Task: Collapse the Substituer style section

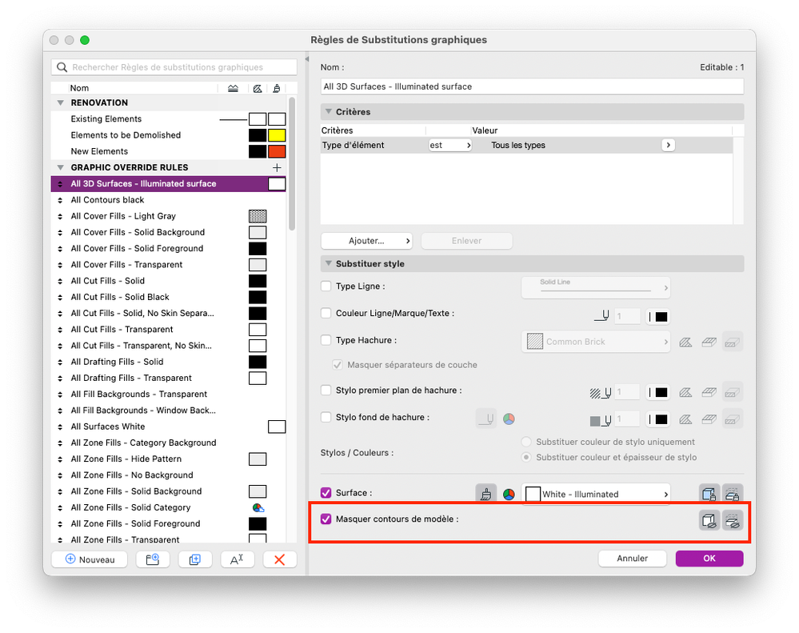Action: tap(329, 263)
